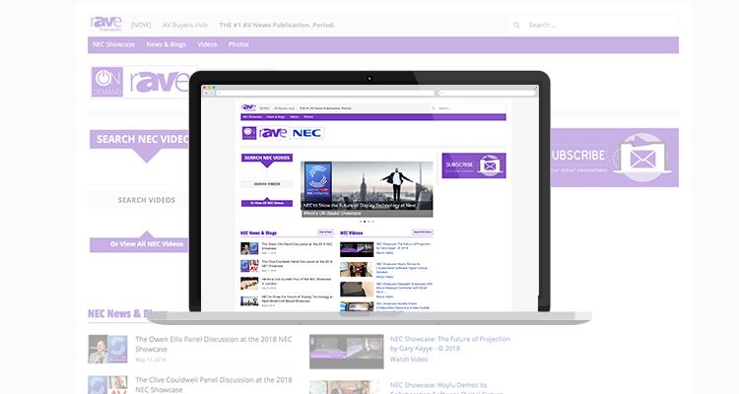739x394 pixels.
Task: Open the background Owen Ellis Panel Discussion article
Action: pyautogui.click(x=214, y=344)
